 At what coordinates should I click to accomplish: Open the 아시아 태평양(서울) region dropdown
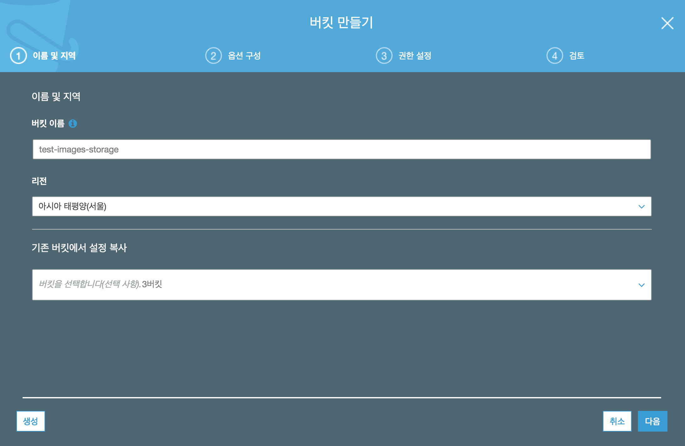341,206
